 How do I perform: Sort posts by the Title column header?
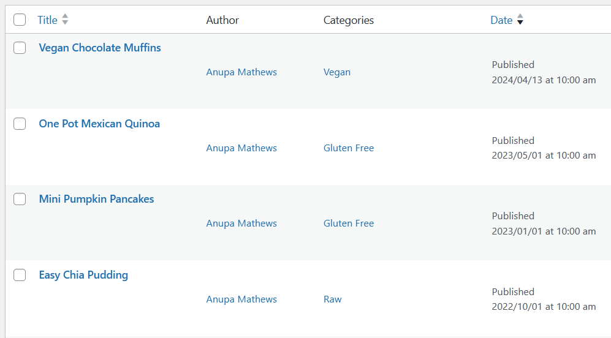click(x=47, y=20)
